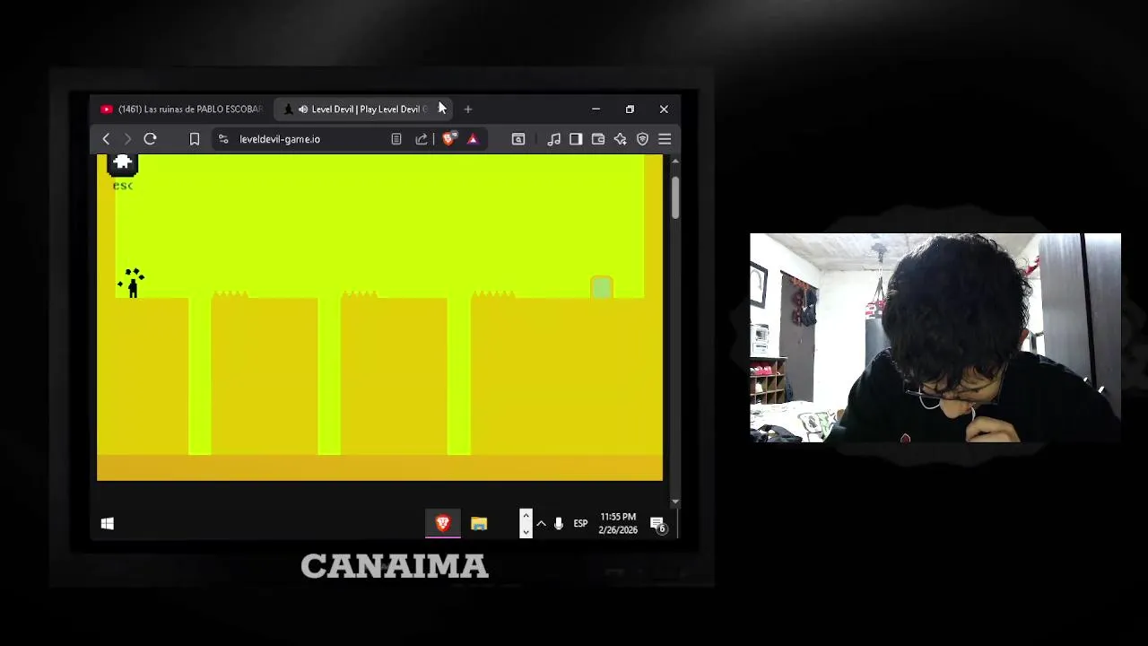Mute audio icon on Level Devil tab

(x=303, y=109)
